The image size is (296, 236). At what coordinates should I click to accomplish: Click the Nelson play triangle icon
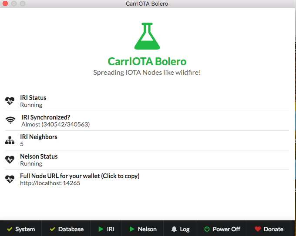pos(132,229)
